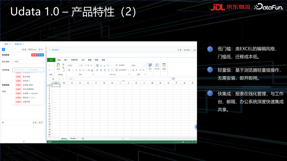This screenshot has width=287, height=161.
Task: Apply comma number style
Action: tap(136, 70)
